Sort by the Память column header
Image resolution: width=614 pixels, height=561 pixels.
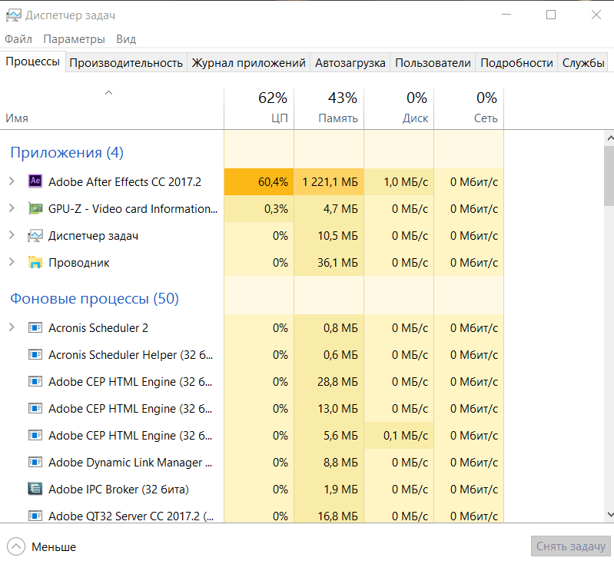click(x=329, y=108)
